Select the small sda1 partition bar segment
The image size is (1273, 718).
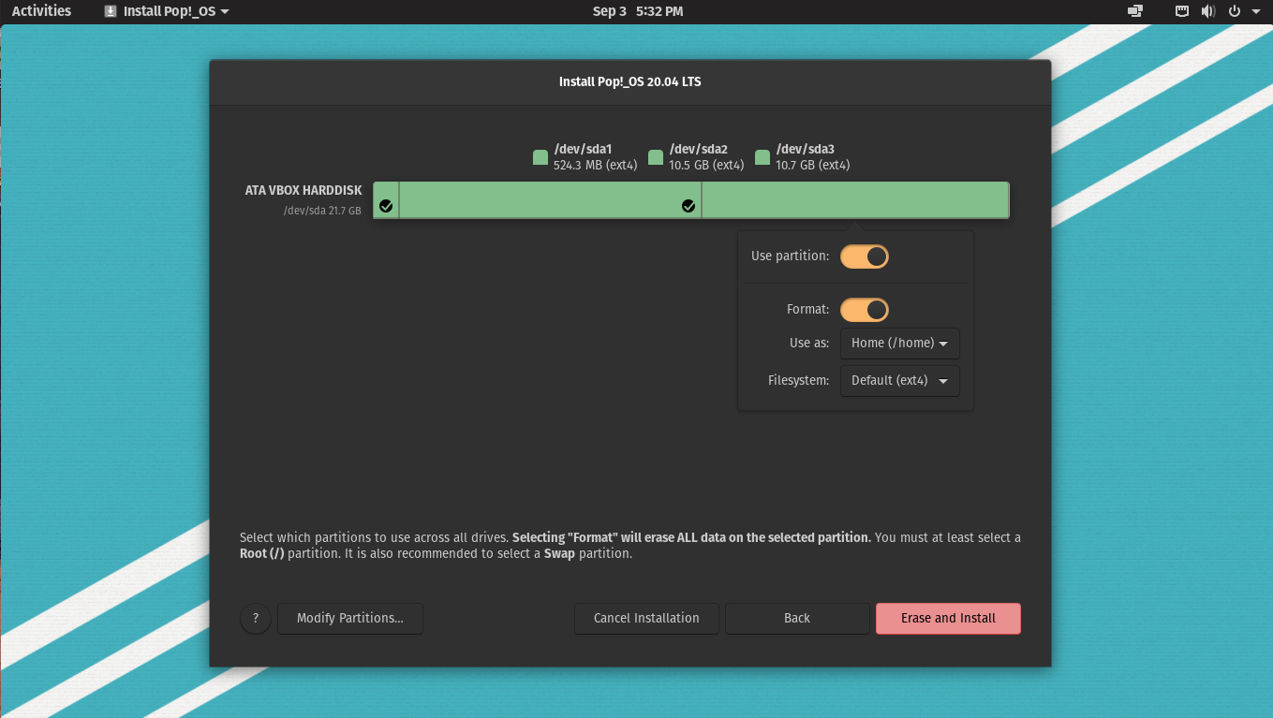coord(386,200)
